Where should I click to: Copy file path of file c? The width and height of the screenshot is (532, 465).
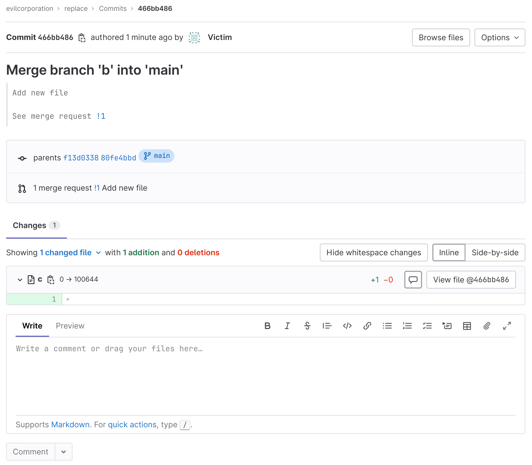[51, 280]
